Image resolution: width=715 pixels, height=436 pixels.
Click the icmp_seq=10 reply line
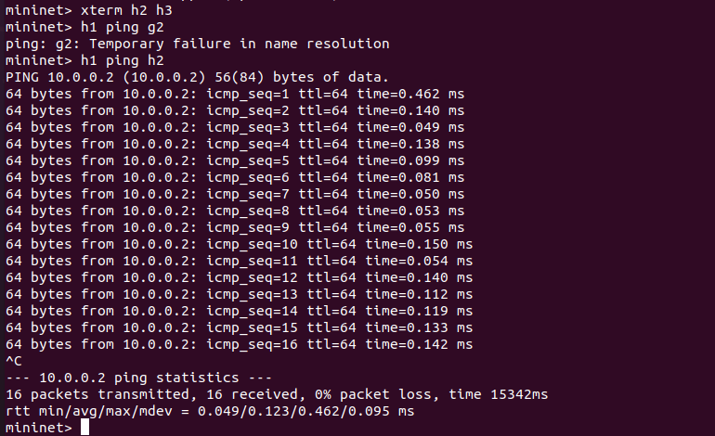coord(239,244)
